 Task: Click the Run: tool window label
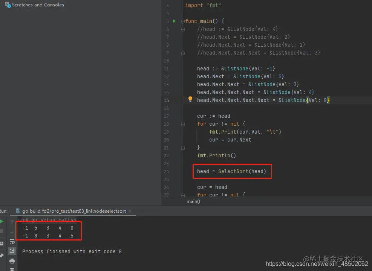click(3, 211)
